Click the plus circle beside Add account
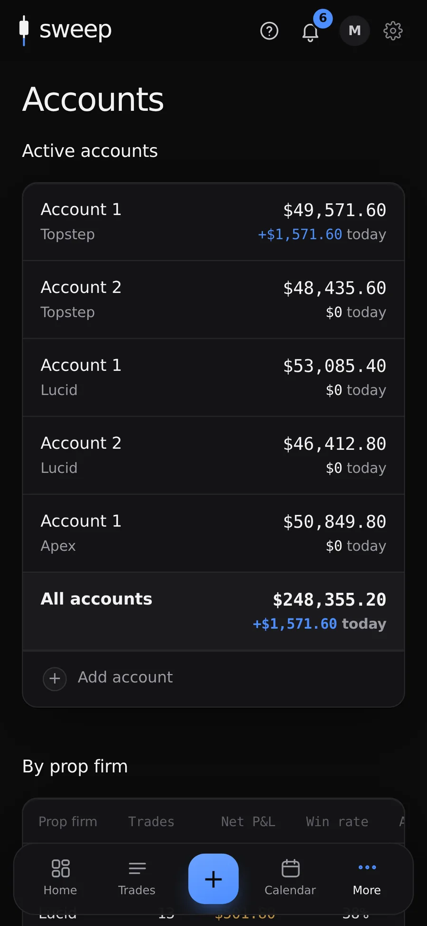 pyautogui.click(x=55, y=678)
